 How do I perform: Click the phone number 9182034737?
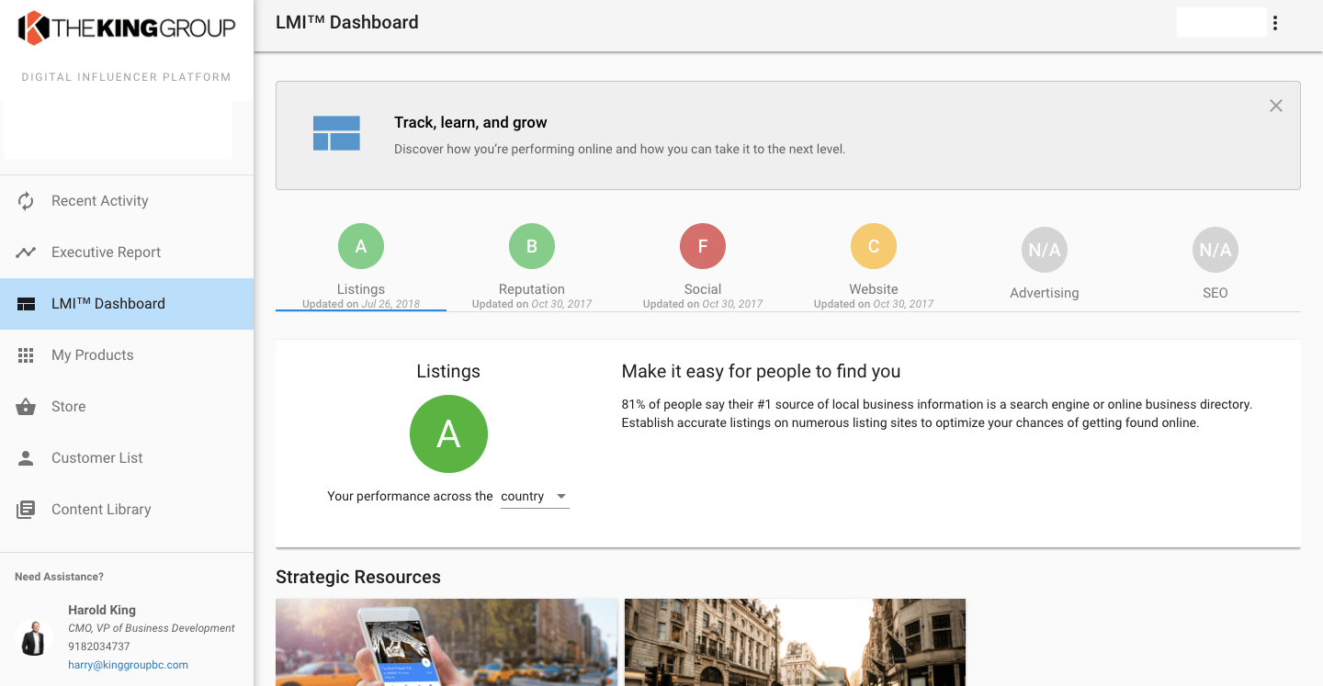(x=99, y=647)
